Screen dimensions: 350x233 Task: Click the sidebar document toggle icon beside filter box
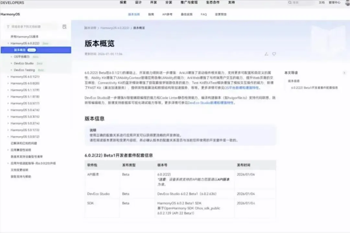click(64, 27)
